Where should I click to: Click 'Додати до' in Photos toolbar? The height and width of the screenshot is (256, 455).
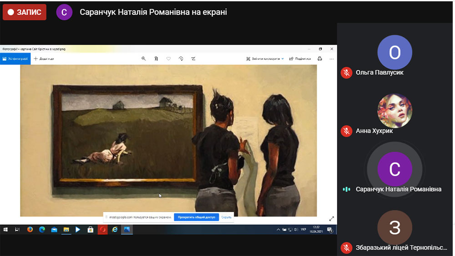[x=44, y=59]
